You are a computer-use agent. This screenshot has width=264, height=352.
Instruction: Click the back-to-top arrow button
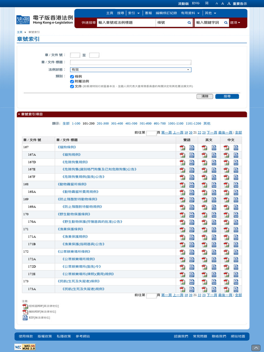pos(256,348)
